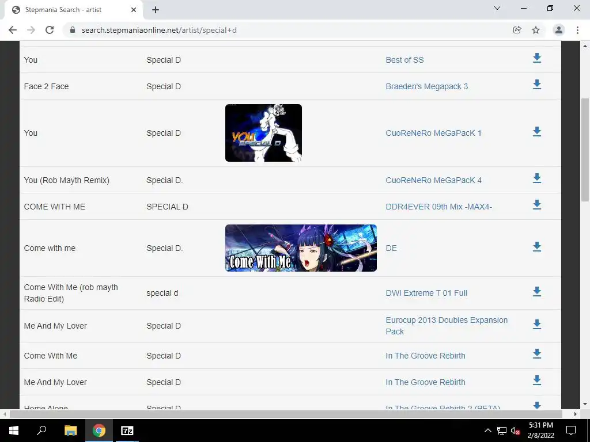Select the 'SPECIAL D' uppercase artist cell
590x442 pixels.
pos(168,207)
